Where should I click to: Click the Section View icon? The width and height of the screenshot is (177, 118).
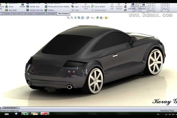click(79, 18)
